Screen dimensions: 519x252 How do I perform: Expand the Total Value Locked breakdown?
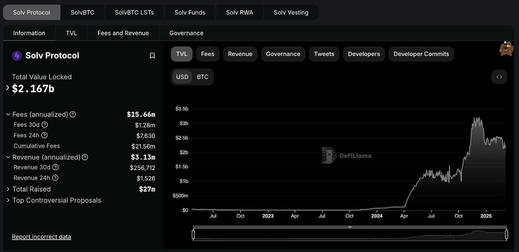tap(7, 88)
